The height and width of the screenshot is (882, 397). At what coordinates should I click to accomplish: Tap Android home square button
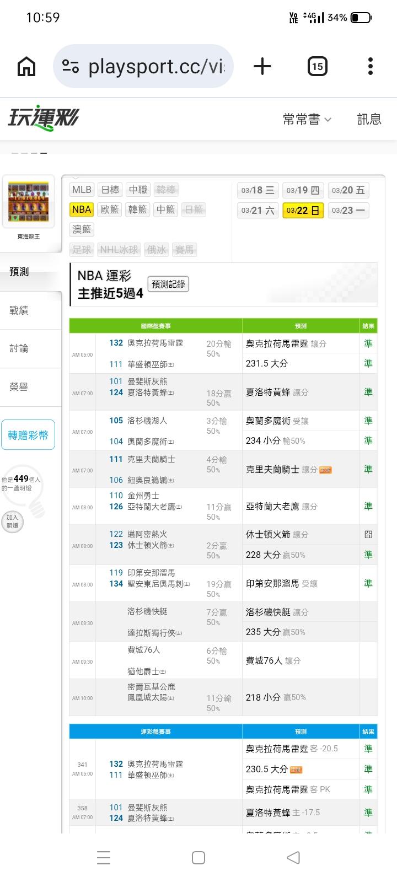click(198, 857)
